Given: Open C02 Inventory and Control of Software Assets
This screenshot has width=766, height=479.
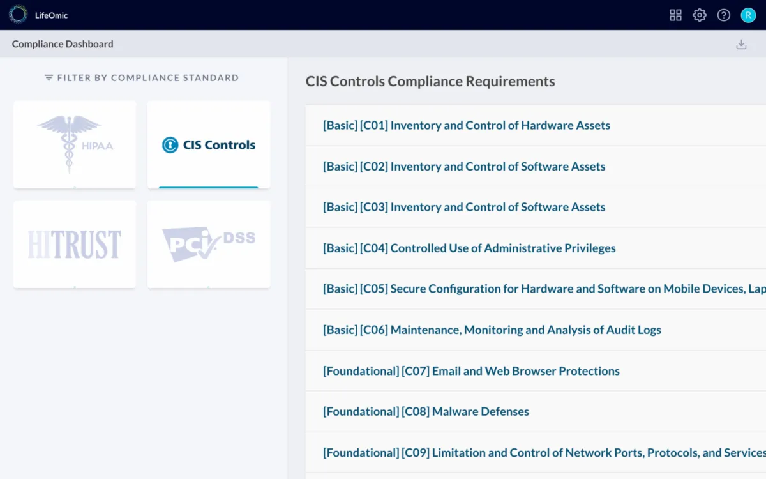Looking at the screenshot, I should click(464, 166).
